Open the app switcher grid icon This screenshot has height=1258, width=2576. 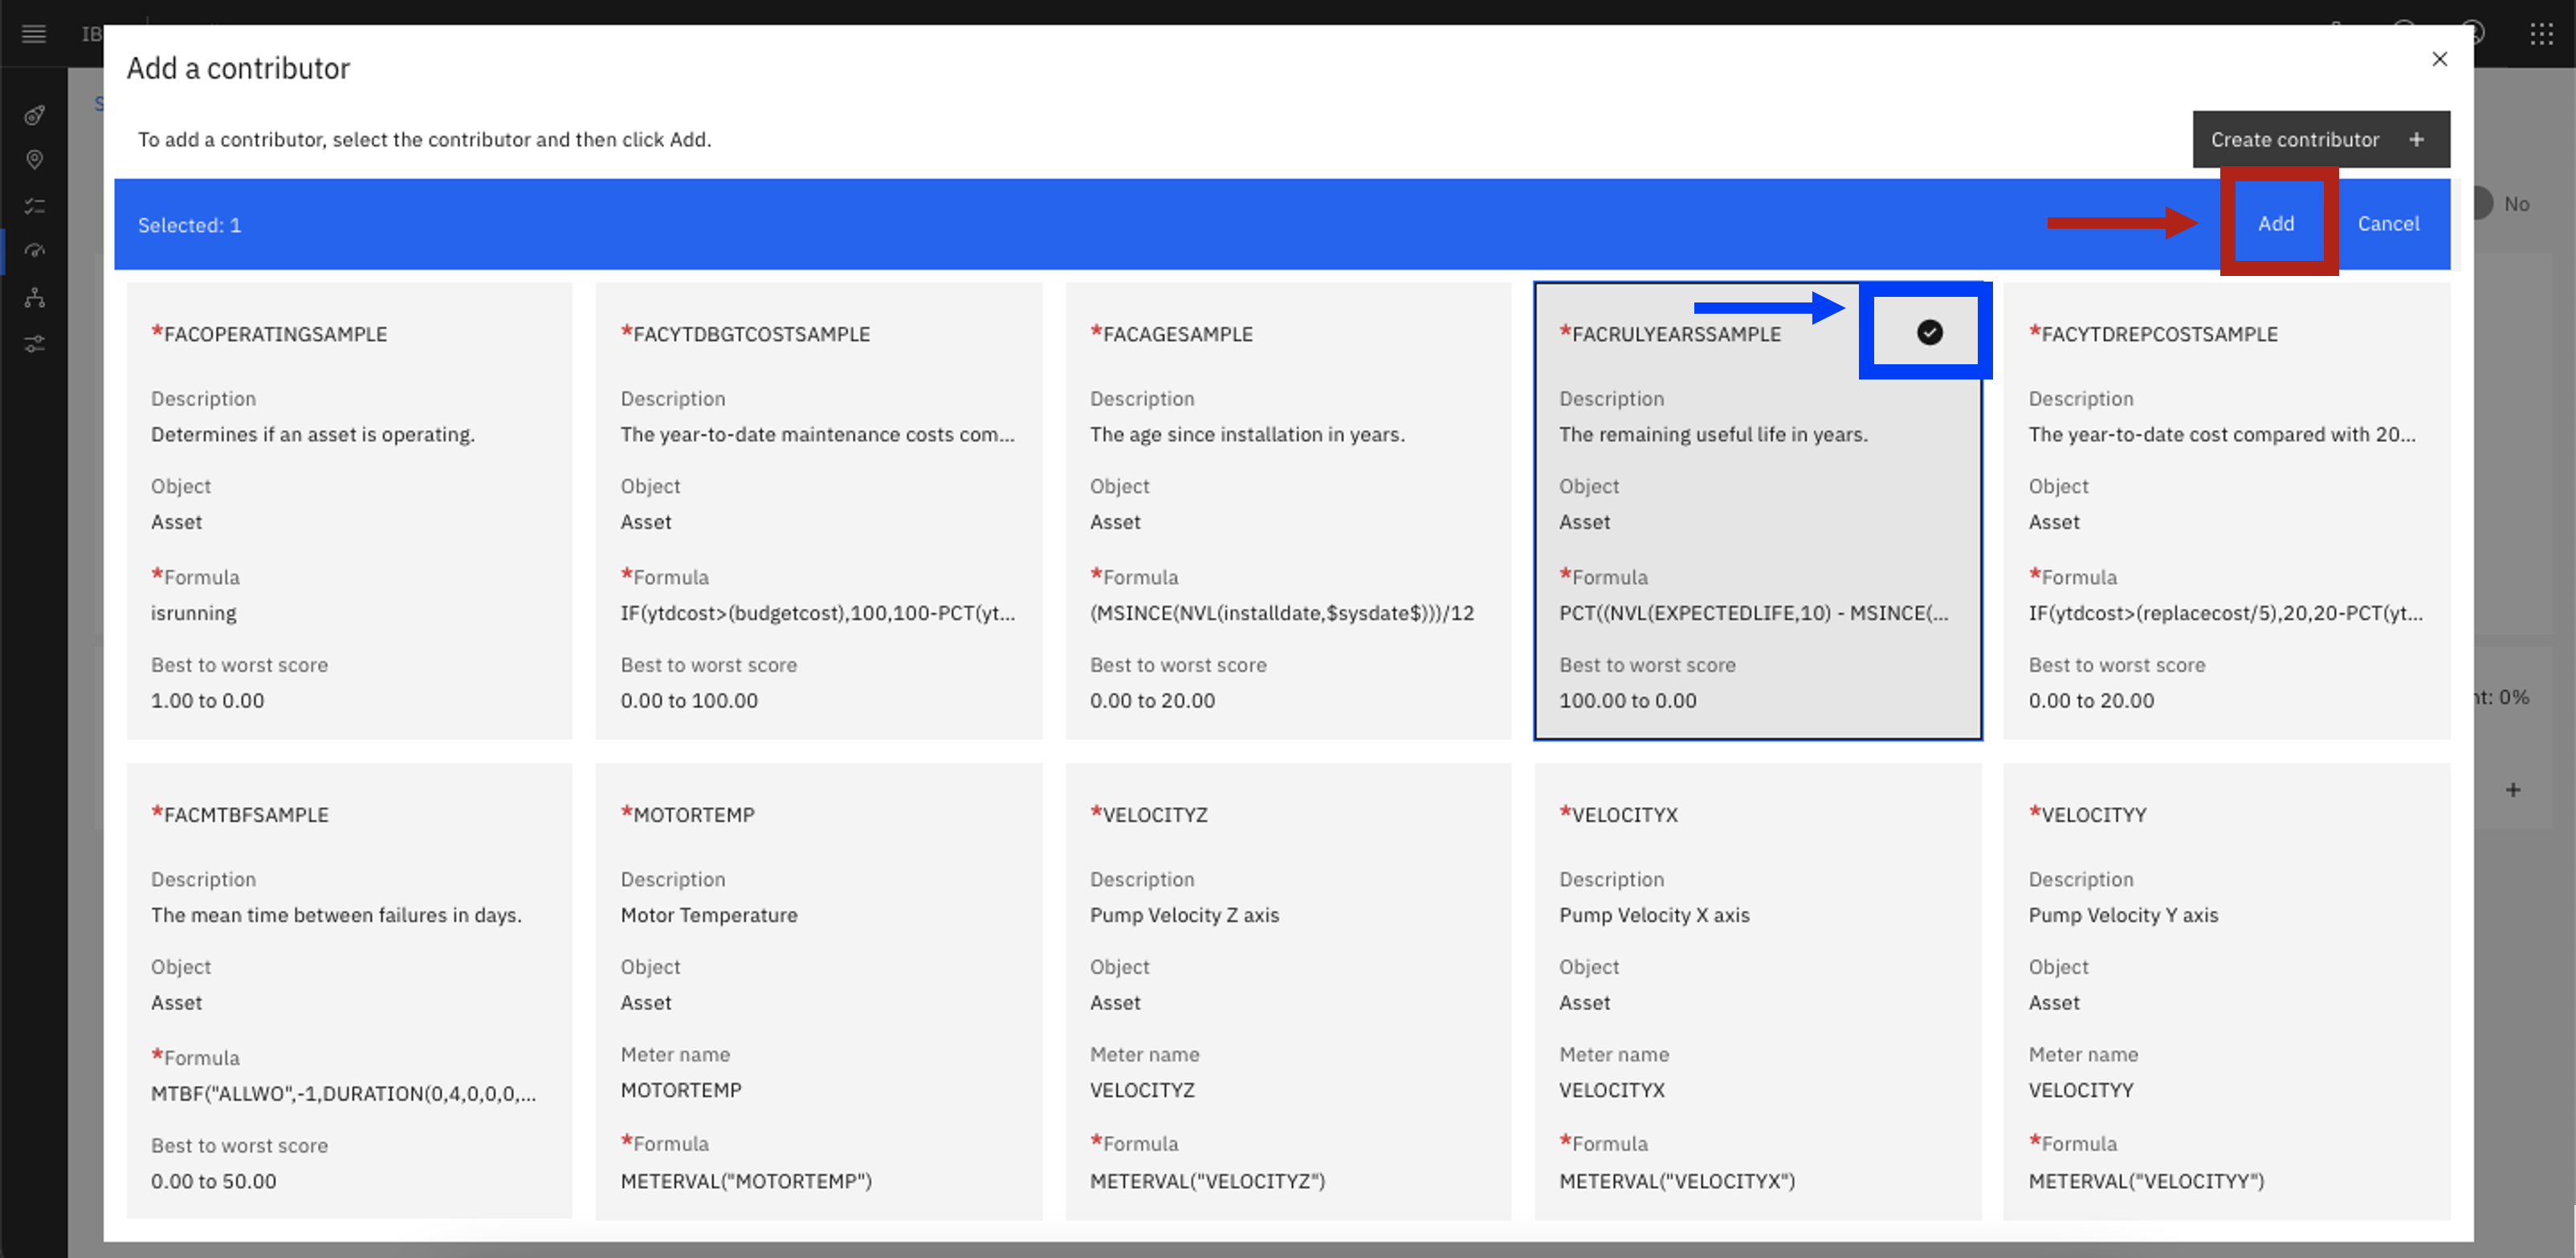(x=2541, y=34)
